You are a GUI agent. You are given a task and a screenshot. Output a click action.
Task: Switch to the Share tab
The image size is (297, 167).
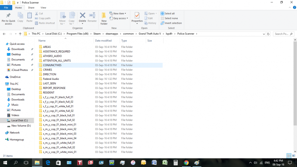tap(31, 8)
